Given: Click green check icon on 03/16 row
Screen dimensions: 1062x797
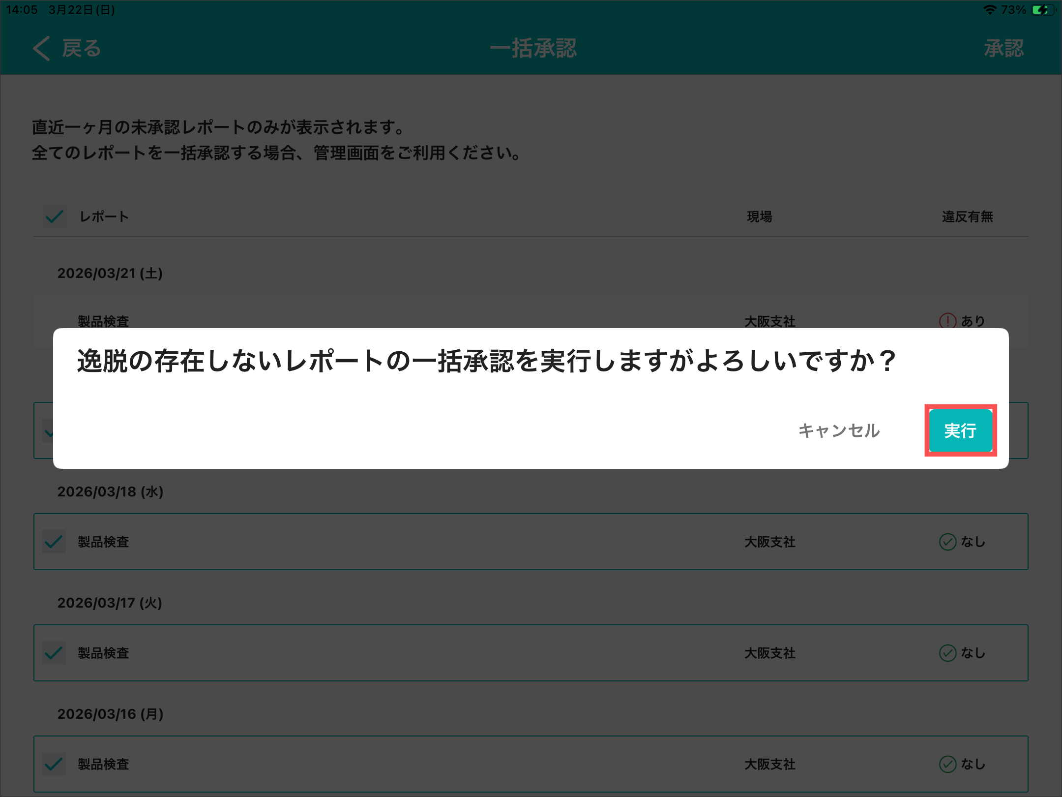Looking at the screenshot, I should click(x=947, y=764).
